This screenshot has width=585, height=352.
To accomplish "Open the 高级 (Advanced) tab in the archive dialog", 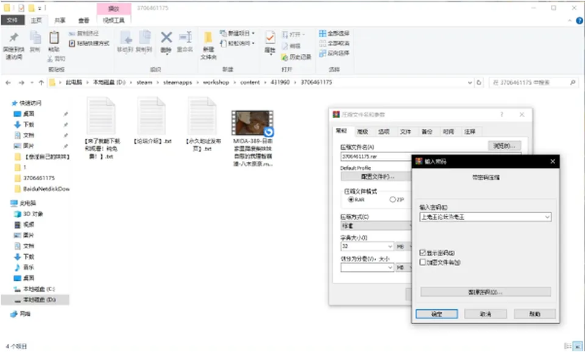I will coord(363,132).
